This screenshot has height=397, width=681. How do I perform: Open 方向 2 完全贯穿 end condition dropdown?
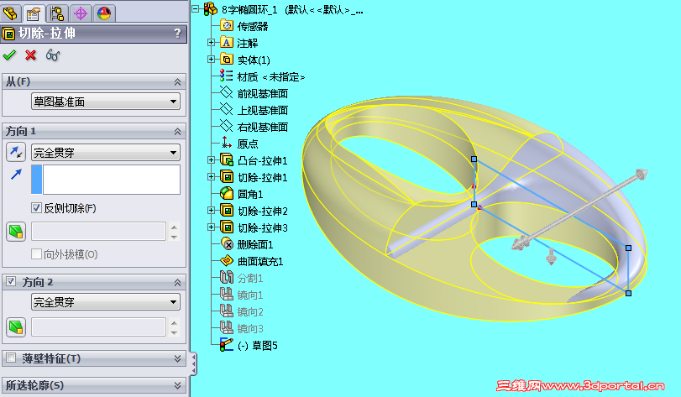click(x=106, y=302)
